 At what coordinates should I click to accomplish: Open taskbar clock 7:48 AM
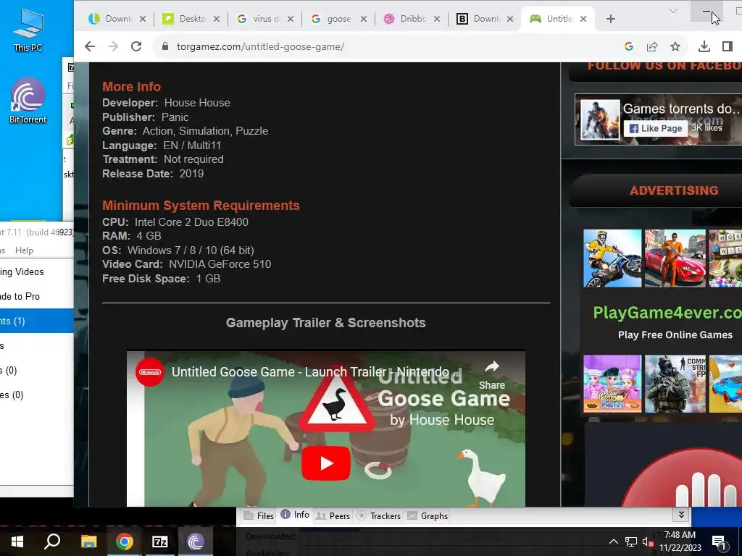pos(680,542)
